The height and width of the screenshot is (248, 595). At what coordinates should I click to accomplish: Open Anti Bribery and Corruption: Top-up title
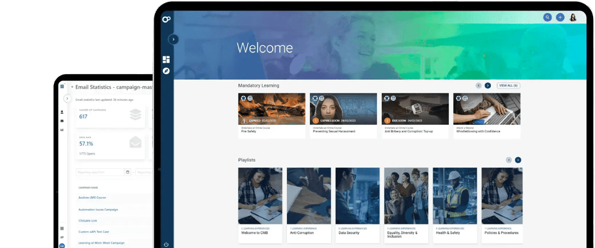click(408, 131)
